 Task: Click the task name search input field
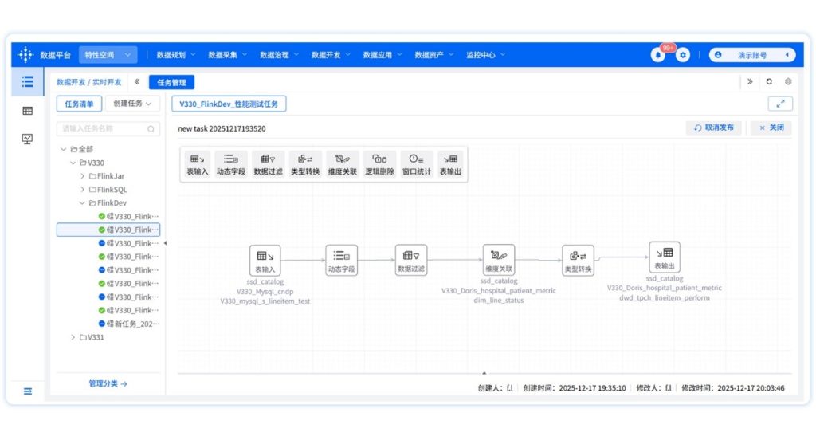[x=104, y=128]
